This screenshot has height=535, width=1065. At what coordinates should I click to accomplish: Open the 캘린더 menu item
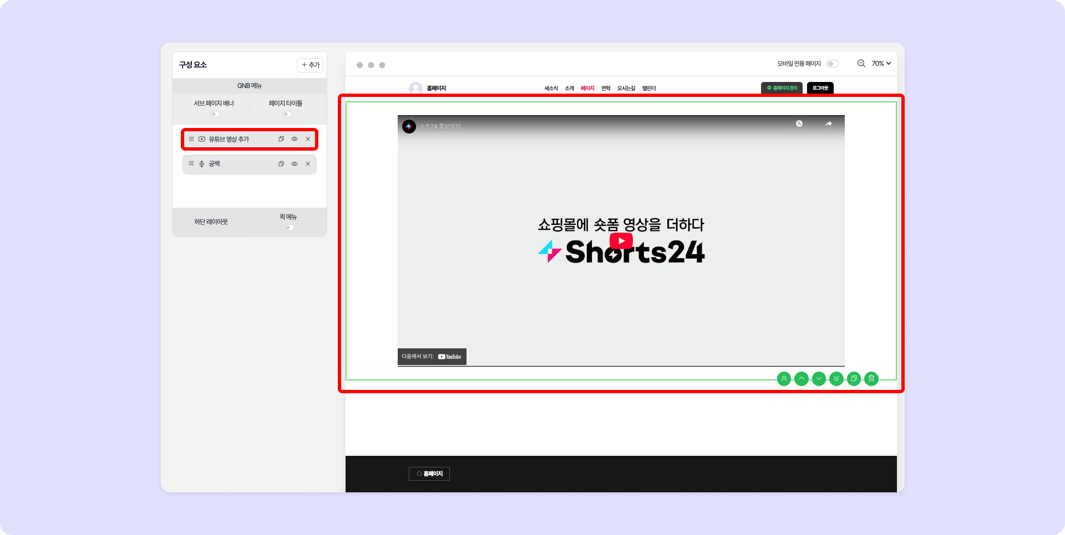pyautogui.click(x=649, y=89)
